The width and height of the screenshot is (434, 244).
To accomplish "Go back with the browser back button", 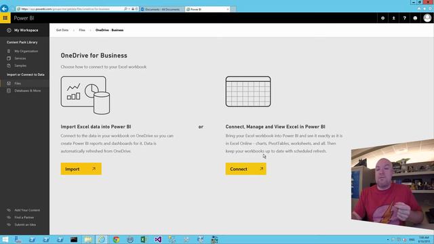I will tap(5, 9).
